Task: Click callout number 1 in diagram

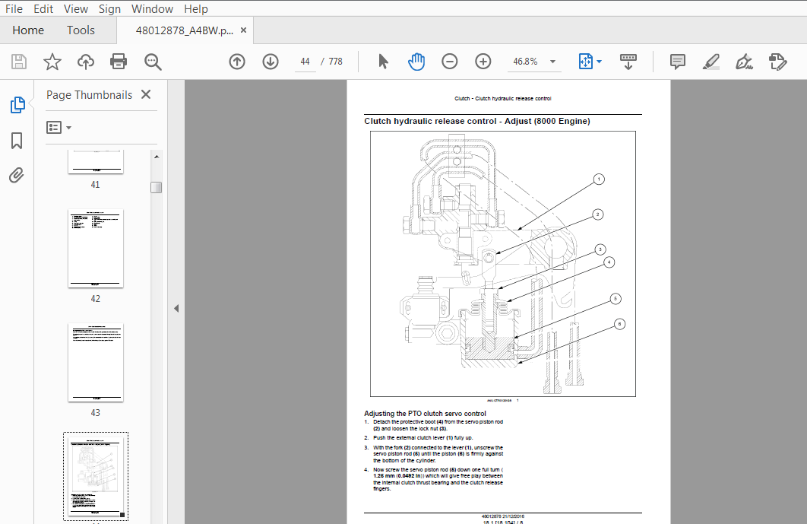Action: tap(599, 179)
